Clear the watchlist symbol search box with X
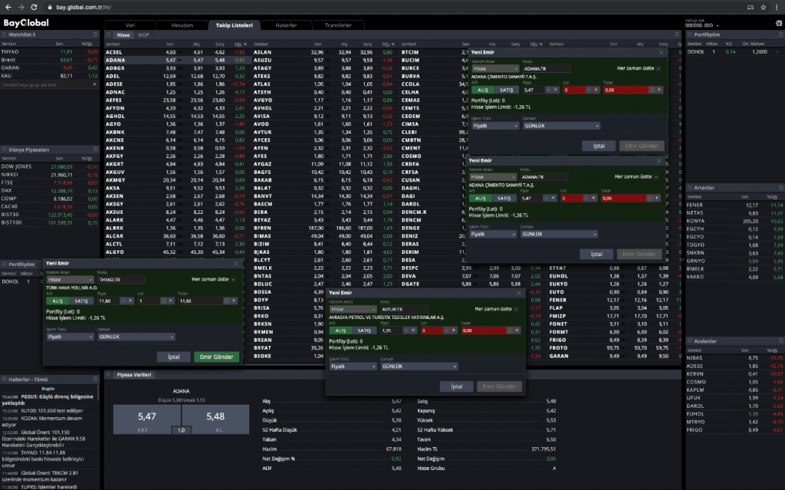Screen dimensions: 785x490 (x=96, y=84)
